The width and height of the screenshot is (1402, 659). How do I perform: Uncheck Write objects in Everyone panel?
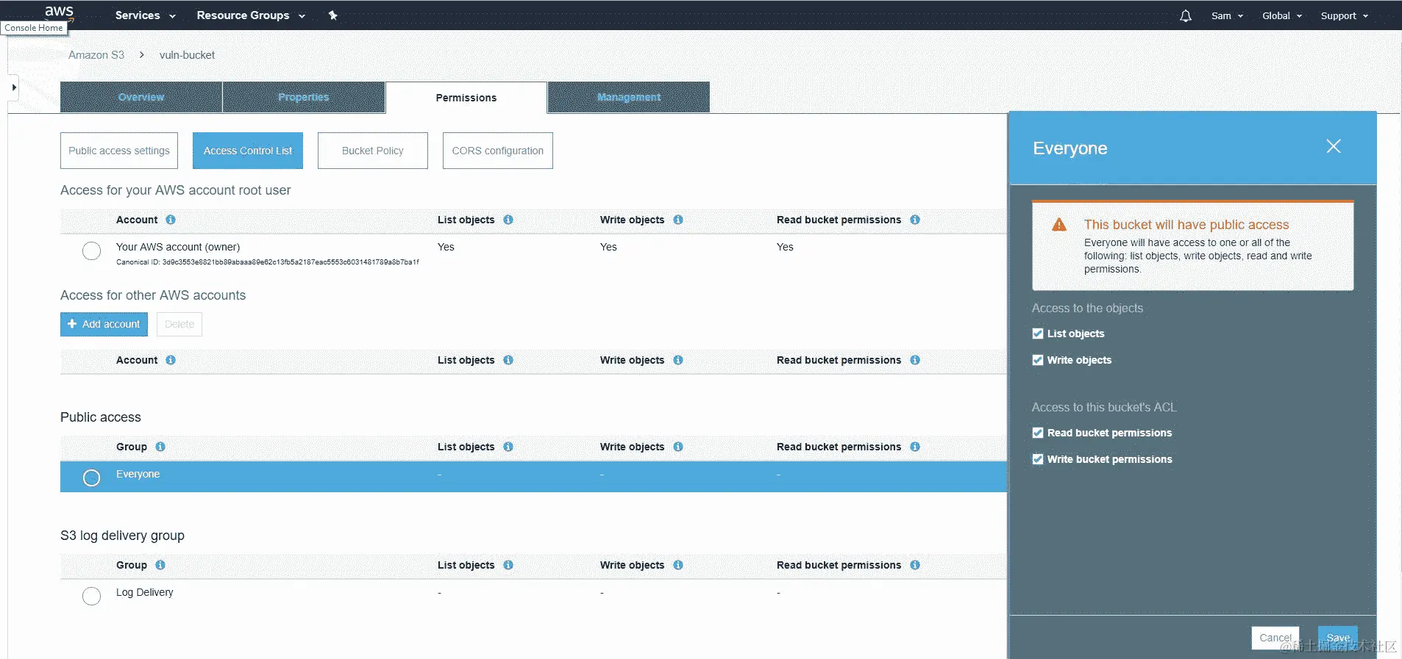click(1038, 360)
